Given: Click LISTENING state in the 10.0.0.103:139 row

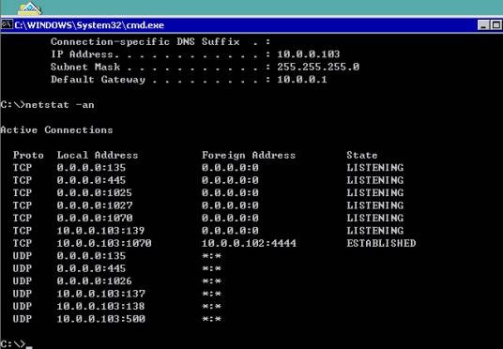Looking at the screenshot, I should [x=375, y=231].
